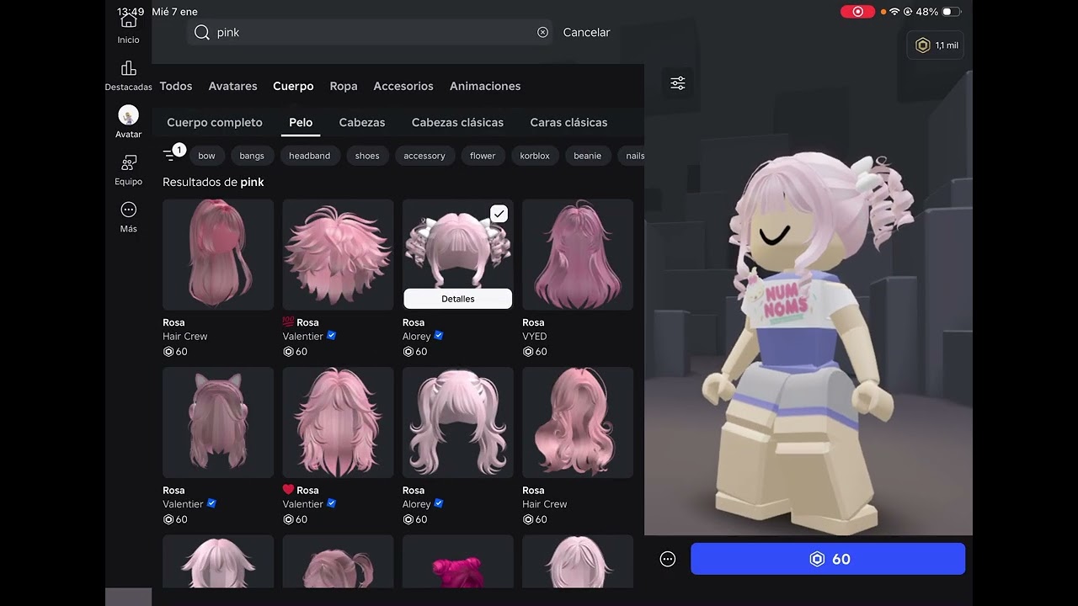Apply the bangs suggestion chip
Viewport: 1078px width, 606px height.
pos(252,156)
